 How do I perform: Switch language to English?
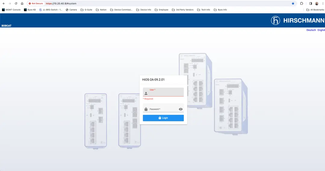point(321,30)
